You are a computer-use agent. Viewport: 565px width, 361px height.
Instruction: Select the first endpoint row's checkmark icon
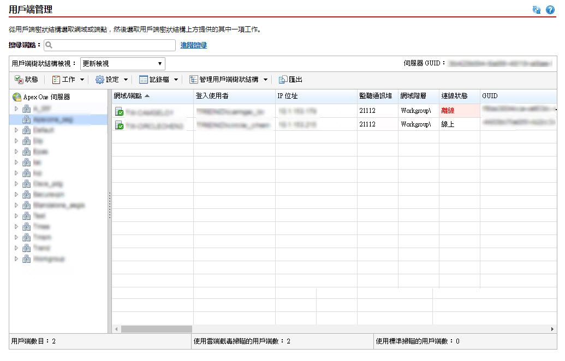[x=119, y=112]
